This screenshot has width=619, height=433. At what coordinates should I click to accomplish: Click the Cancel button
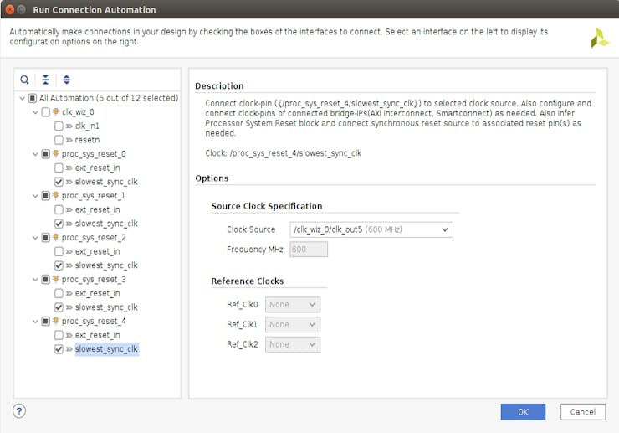pos(583,412)
